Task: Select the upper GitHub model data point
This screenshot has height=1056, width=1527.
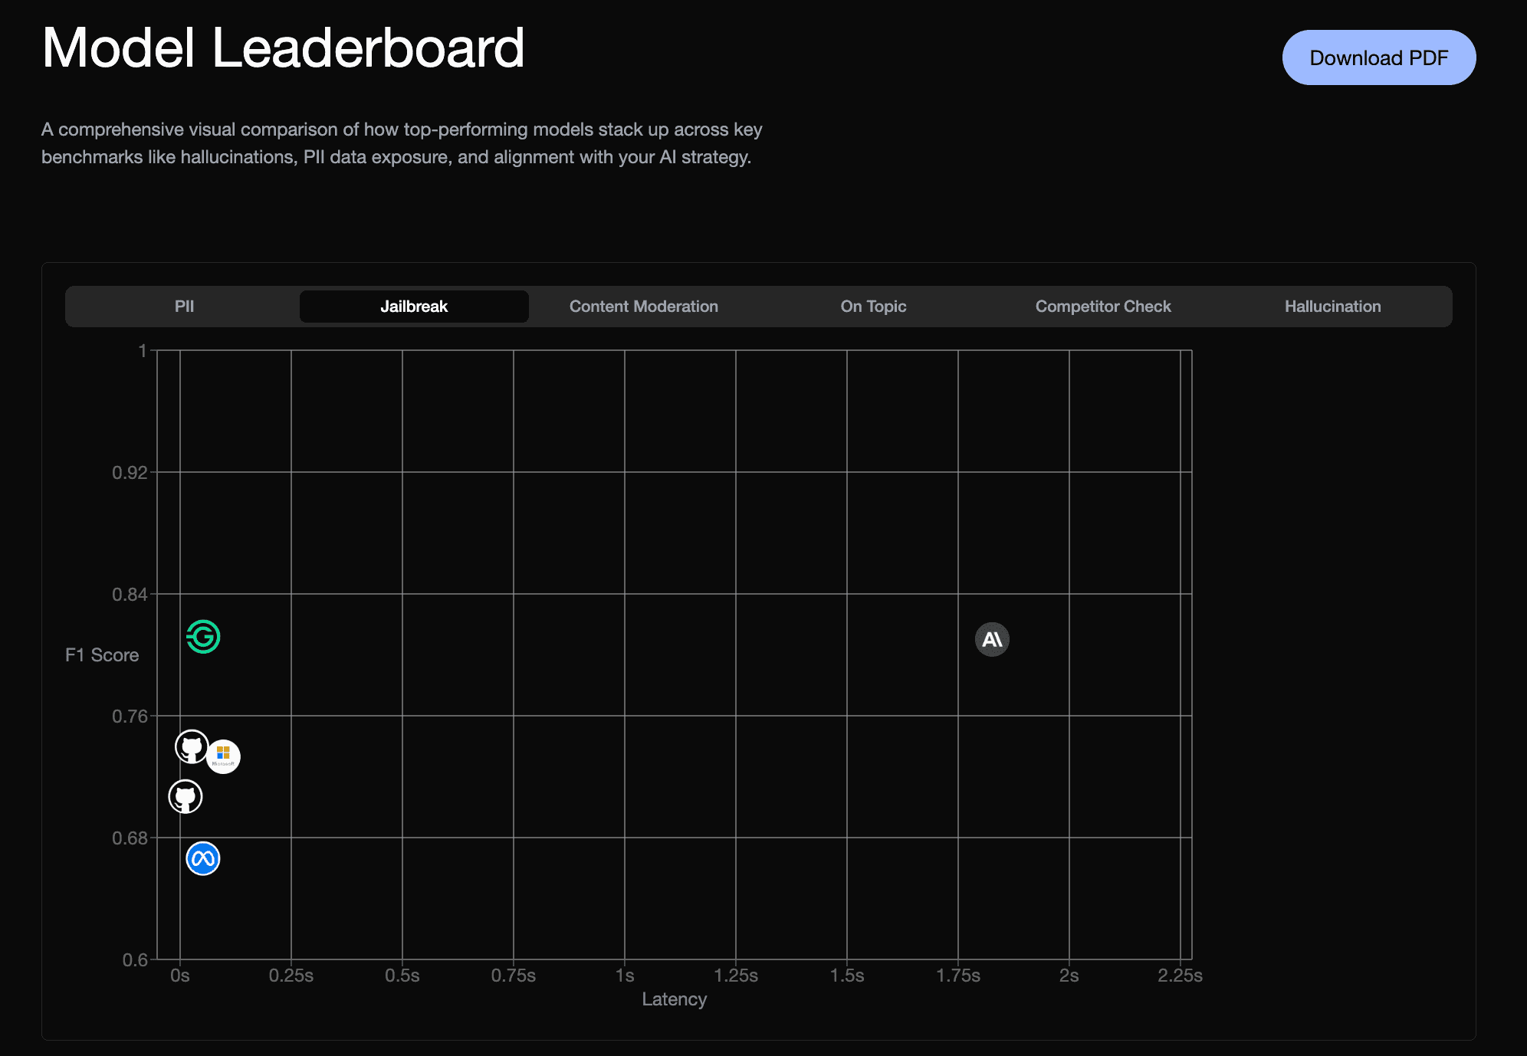Action: [192, 747]
